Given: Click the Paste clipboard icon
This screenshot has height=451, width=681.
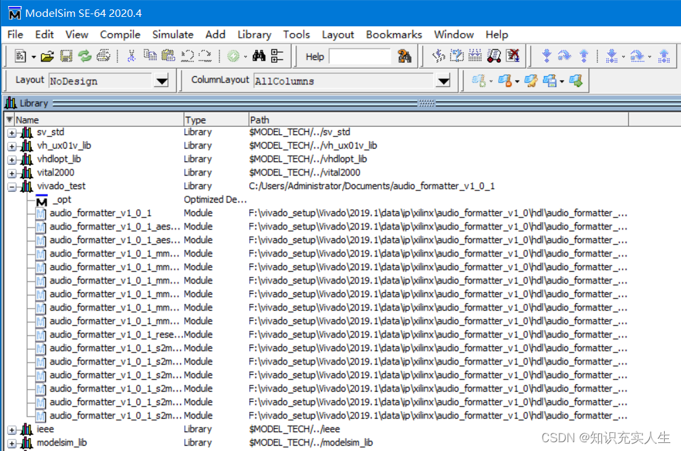Looking at the screenshot, I should (168, 55).
